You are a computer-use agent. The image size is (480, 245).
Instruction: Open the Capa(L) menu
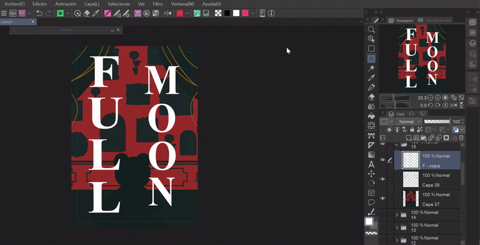(92, 4)
